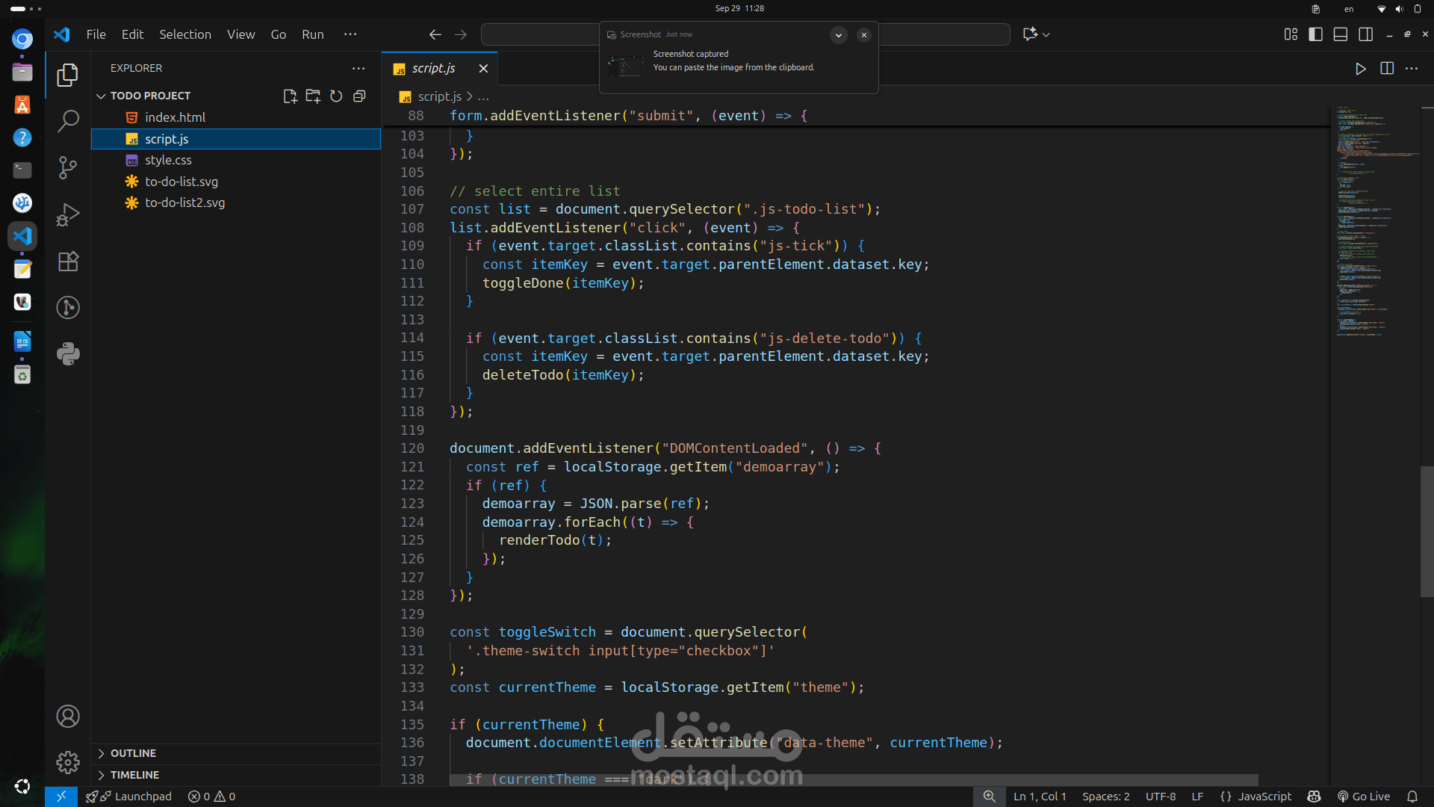The width and height of the screenshot is (1434, 807).
Task: Run the script with play icon
Action: point(1361,69)
